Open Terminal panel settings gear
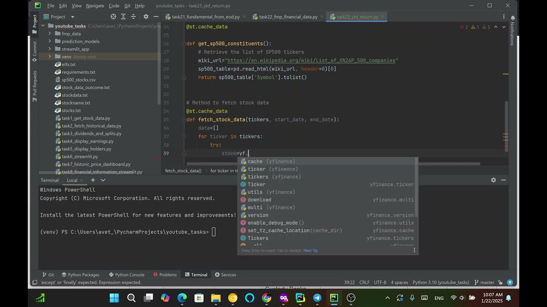 point(493,180)
